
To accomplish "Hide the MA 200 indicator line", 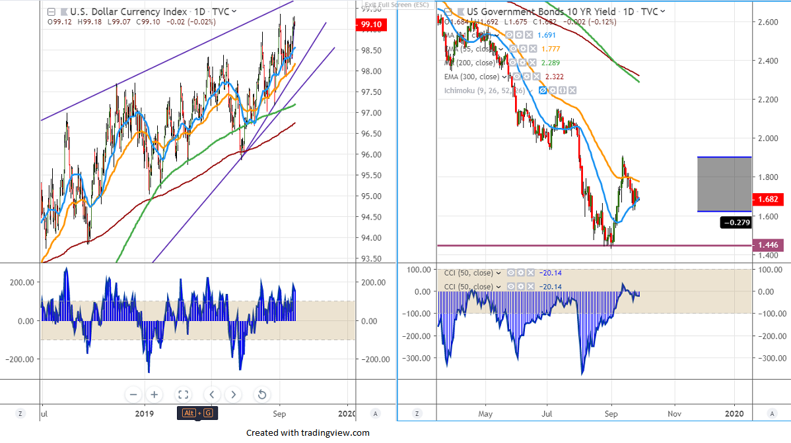I will (x=512, y=63).
